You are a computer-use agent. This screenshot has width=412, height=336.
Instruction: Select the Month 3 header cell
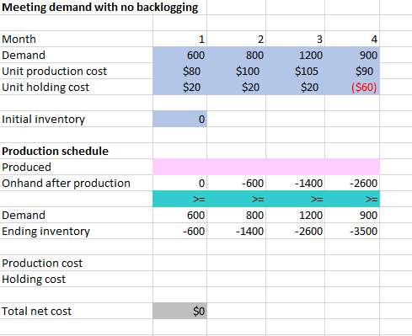tap(296, 39)
